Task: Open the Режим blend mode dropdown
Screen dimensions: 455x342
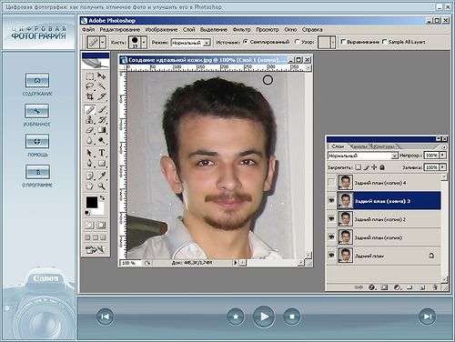Action: pyautogui.click(x=191, y=43)
